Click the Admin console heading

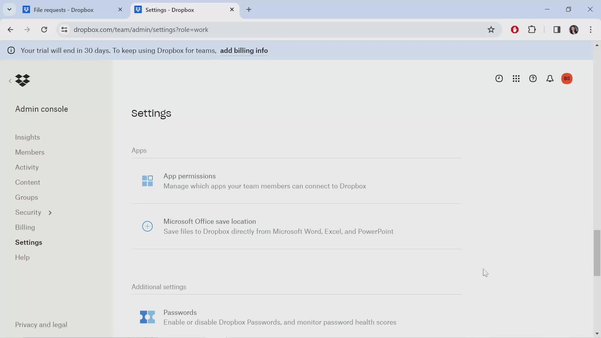[42, 109]
